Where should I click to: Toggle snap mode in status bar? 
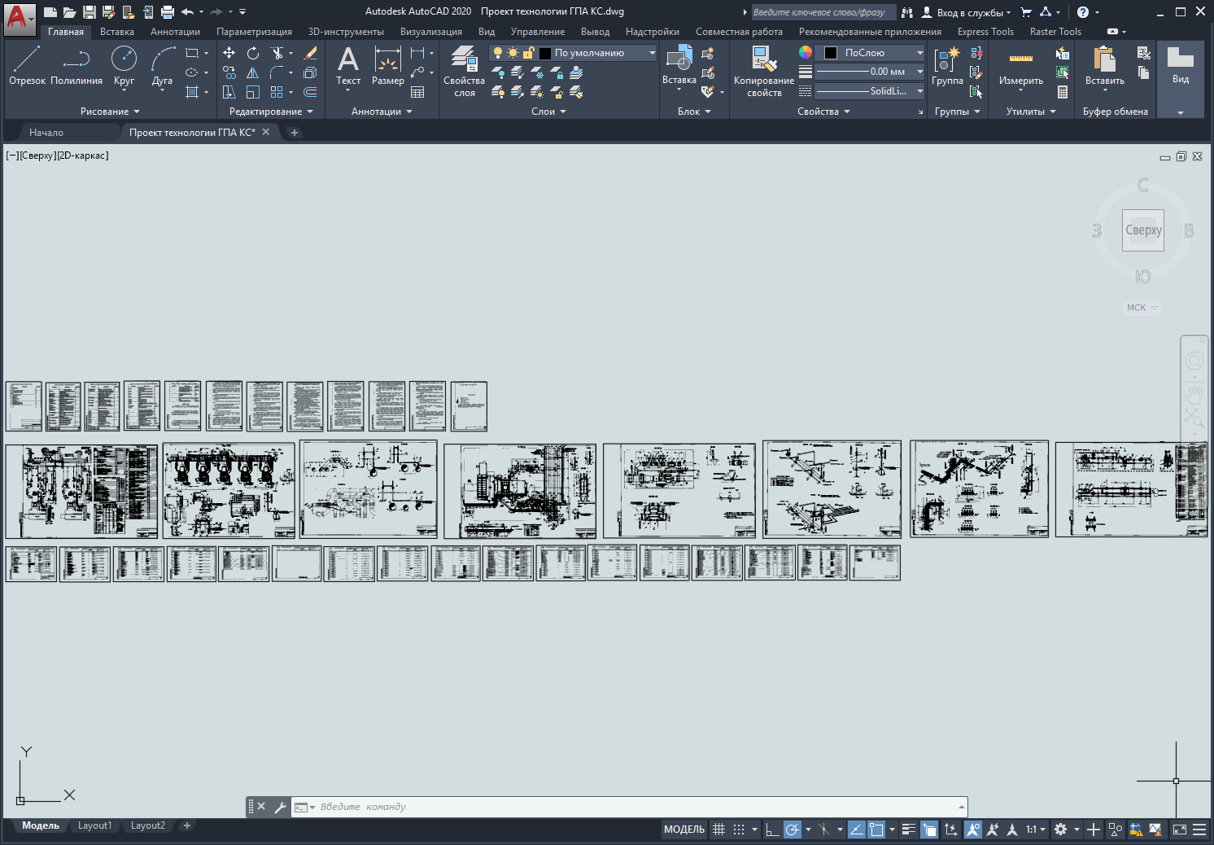[x=739, y=830]
